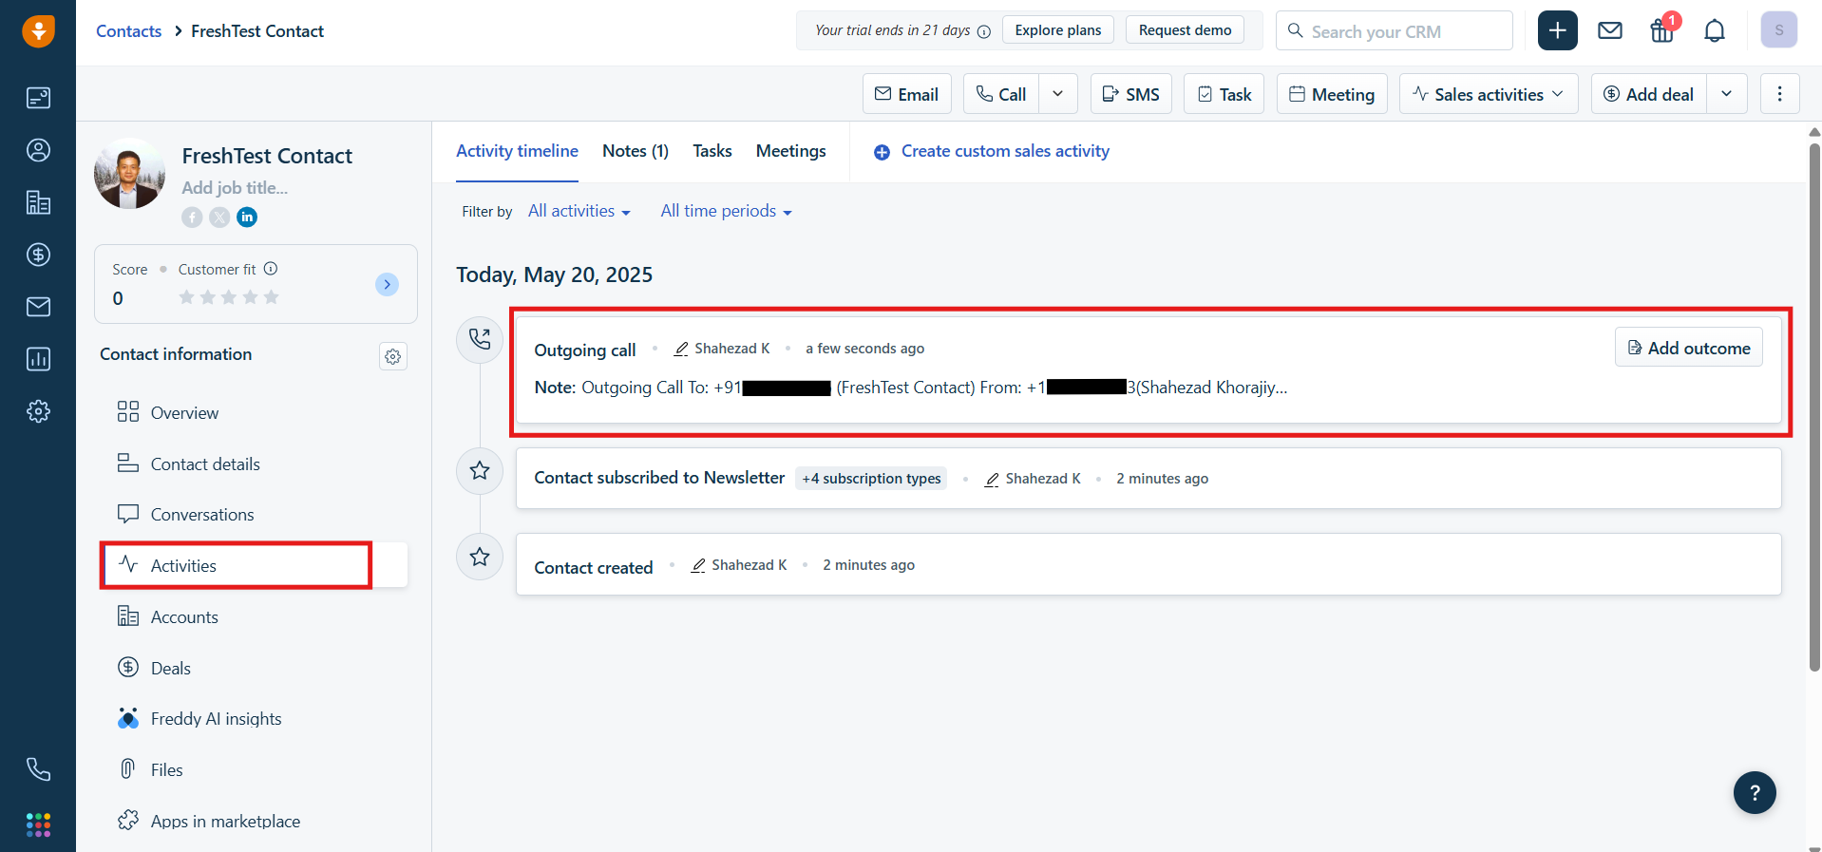Switch to Notes (1) tab
Image resolution: width=1822 pixels, height=852 pixels.
point(636,151)
